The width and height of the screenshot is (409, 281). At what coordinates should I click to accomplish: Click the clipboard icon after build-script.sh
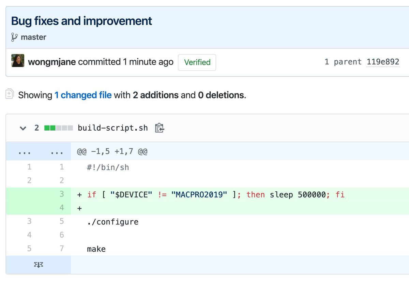click(x=160, y=128)
